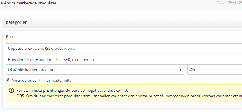Focus the percent field containing -20
Screen dimensions: 242x112
point(215,70)
